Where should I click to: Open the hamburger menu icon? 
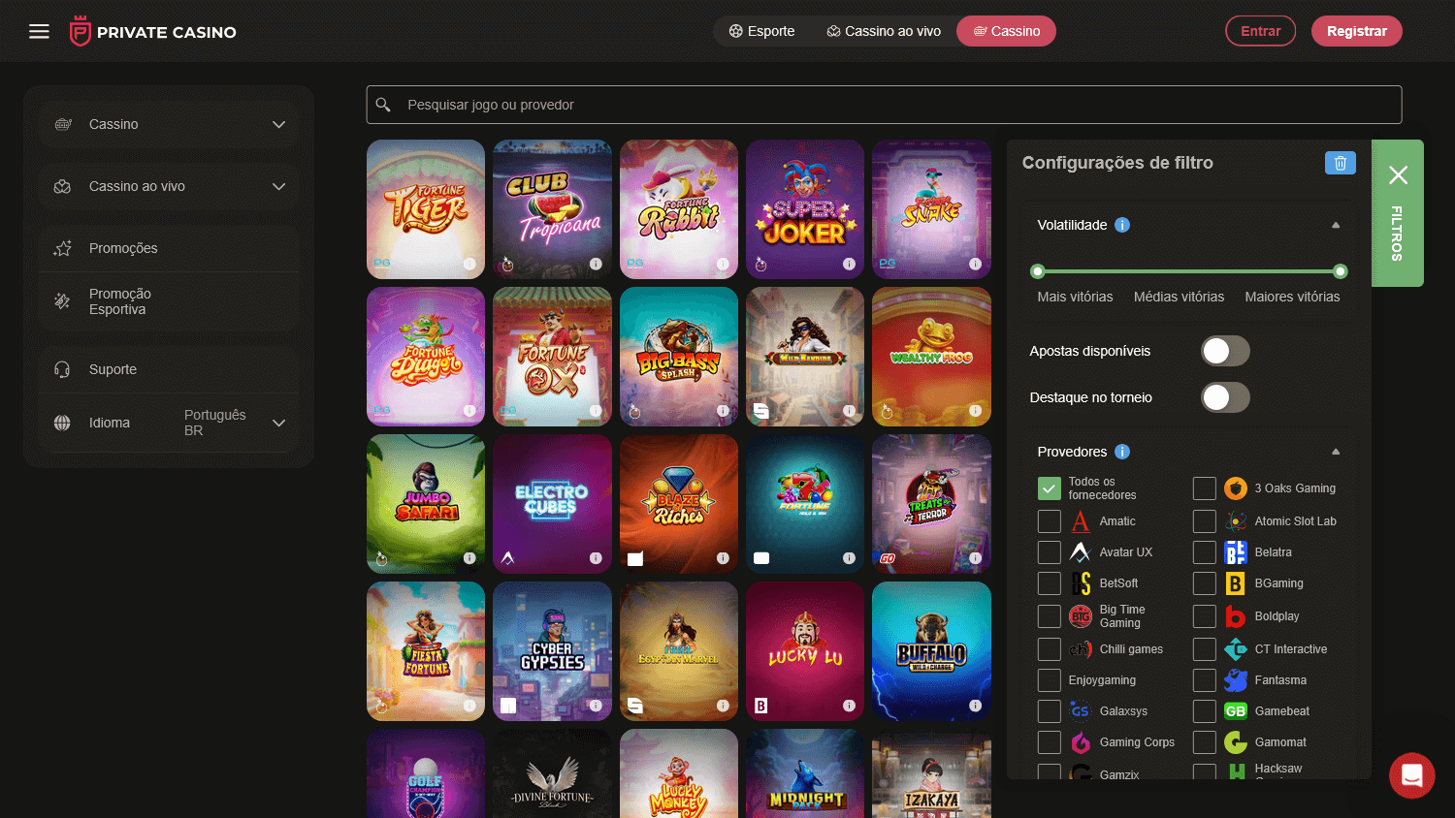pos(39,31)
